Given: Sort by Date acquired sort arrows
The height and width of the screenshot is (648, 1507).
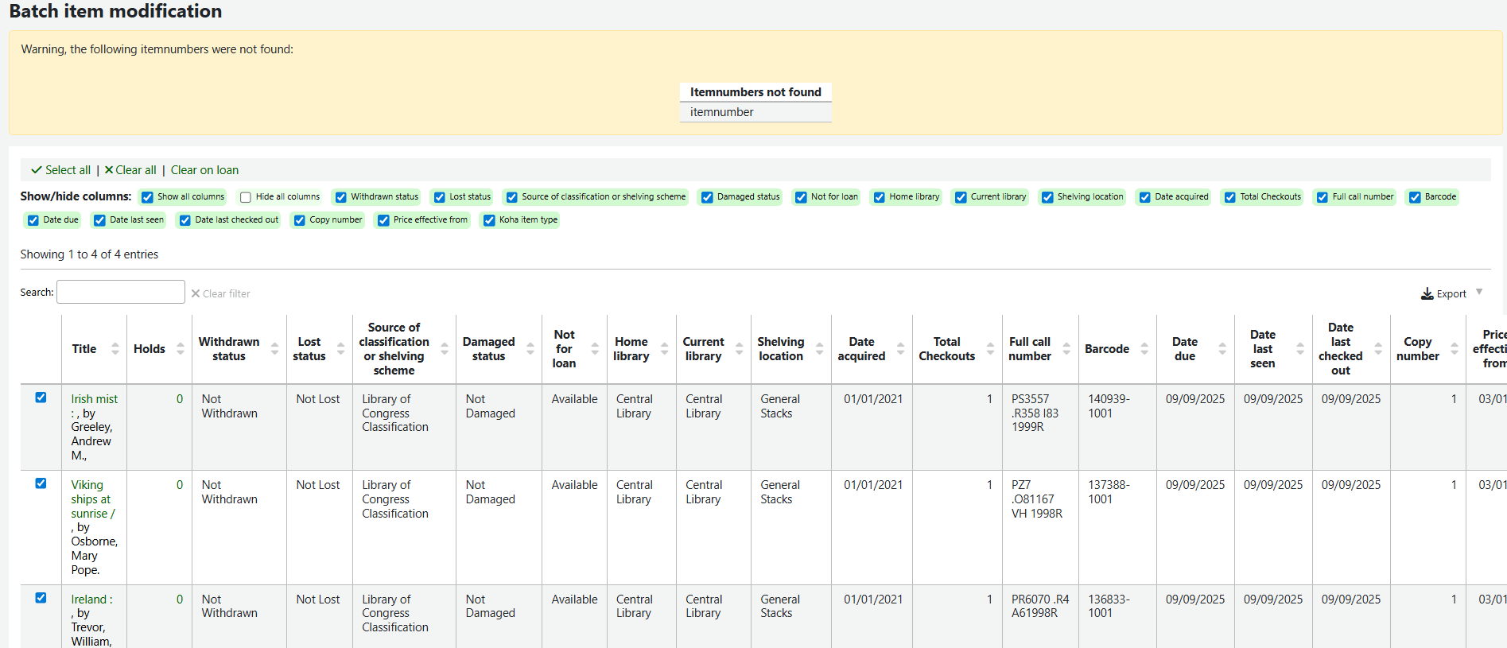Looking at the screenshot, I should coord(900,349).
